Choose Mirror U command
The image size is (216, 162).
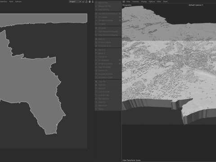(x=108, y=50)
